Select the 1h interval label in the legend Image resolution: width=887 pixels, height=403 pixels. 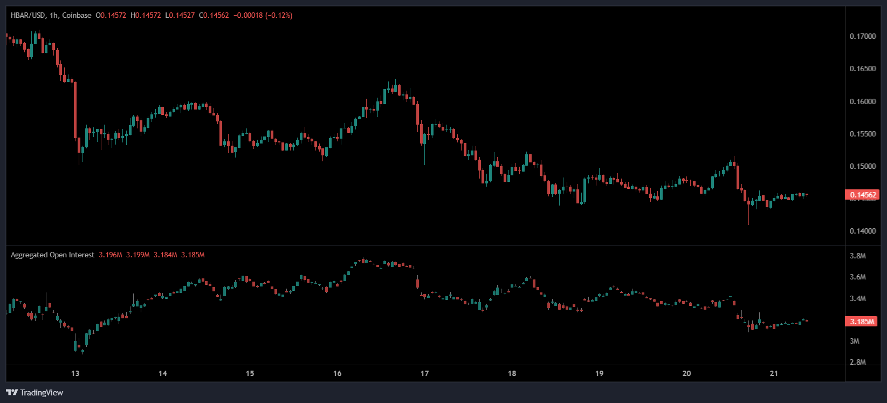click(53, 15)
